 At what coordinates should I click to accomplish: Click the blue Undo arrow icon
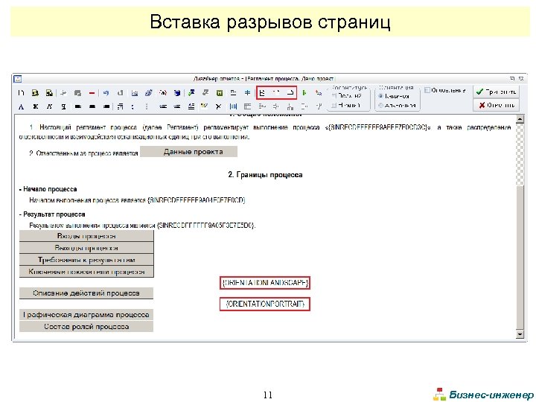(106, 92)
